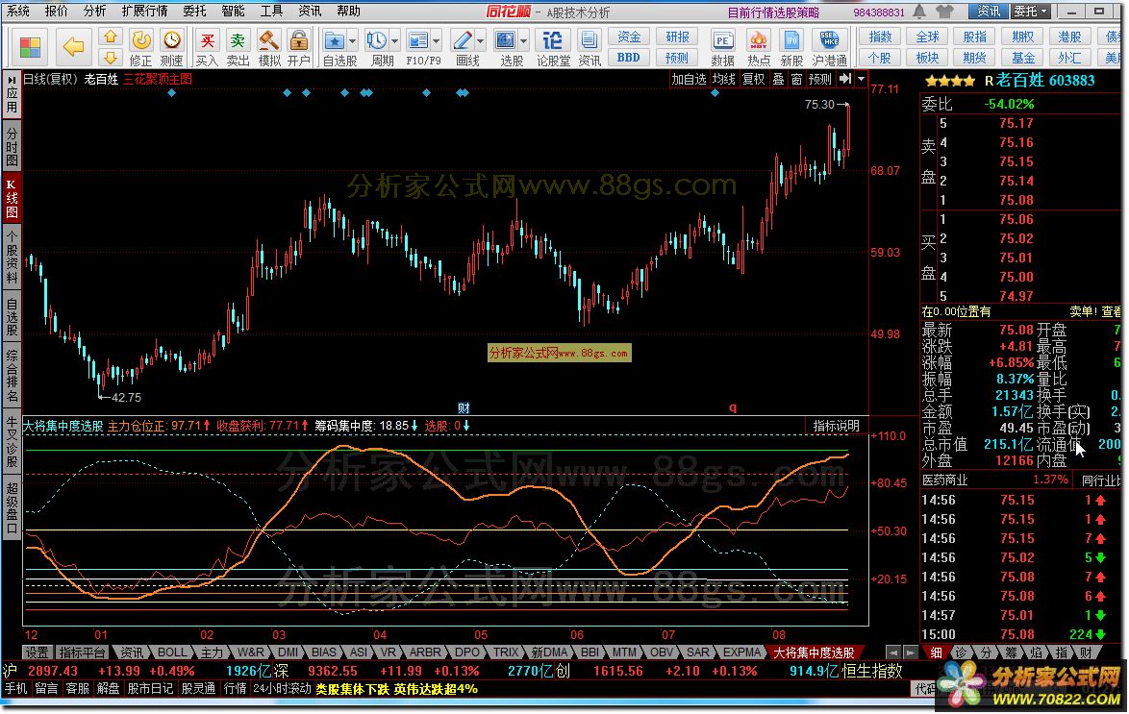Select the TRIX indicator tab

(506, 652)
